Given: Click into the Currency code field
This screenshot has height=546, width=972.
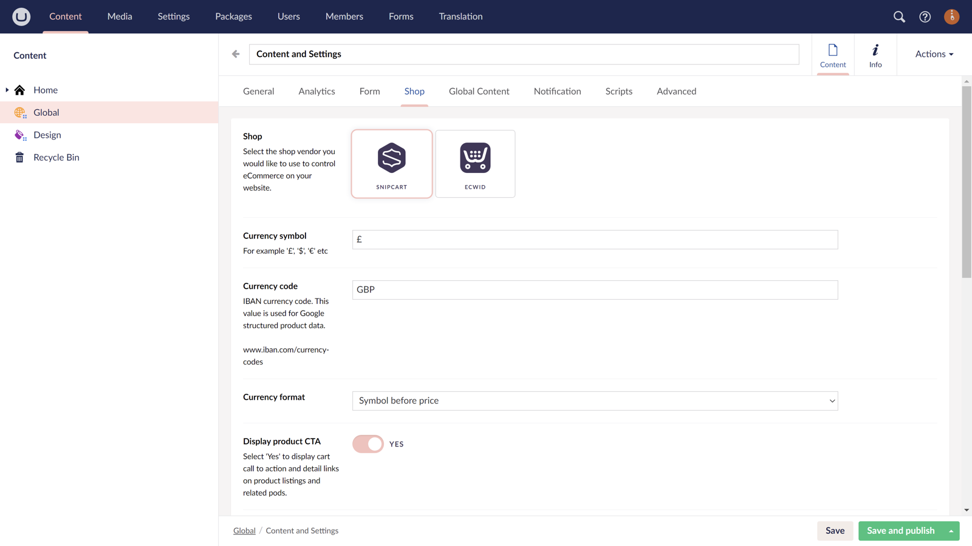Looking at the screenshot, I should tap(595, 290).
